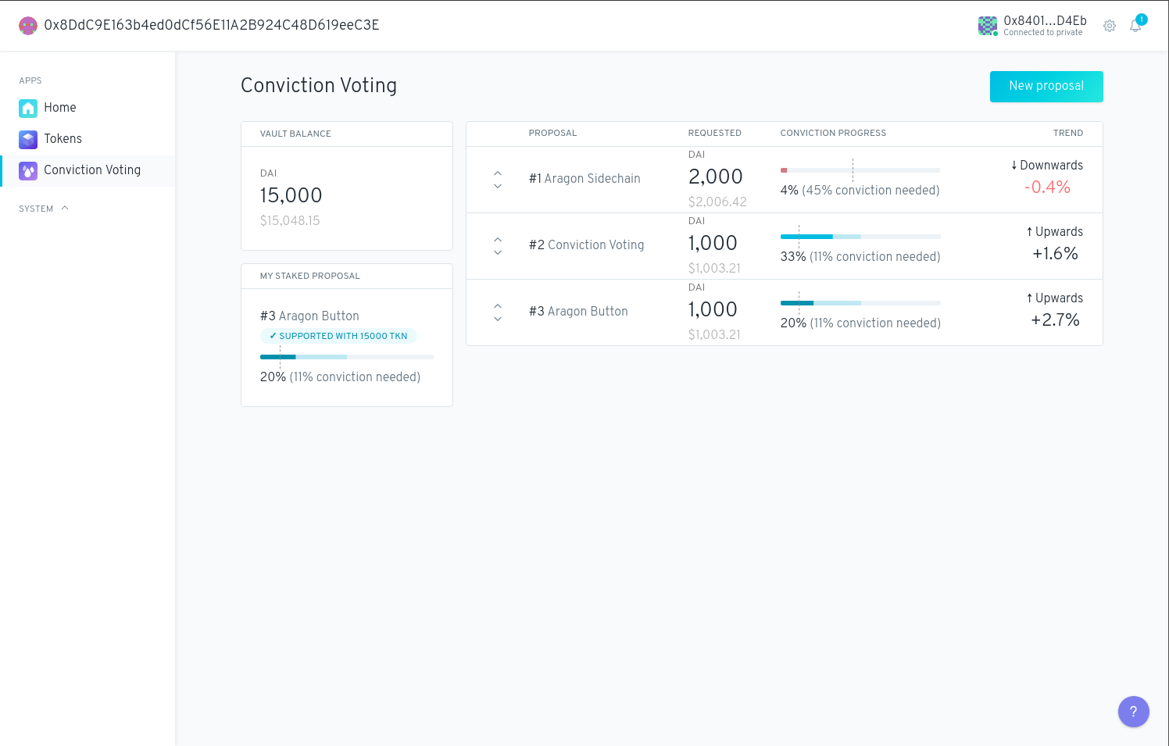This screenshot has width=1169, height=746.
Task: Click the New proposal button
Action: 1046,87
